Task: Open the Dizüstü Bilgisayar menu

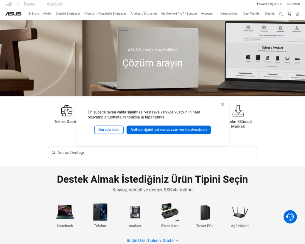Action: pos(68,14)
